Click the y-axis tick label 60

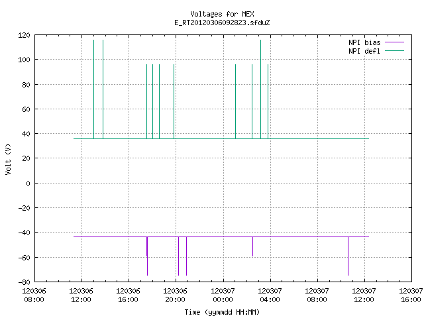26,109
